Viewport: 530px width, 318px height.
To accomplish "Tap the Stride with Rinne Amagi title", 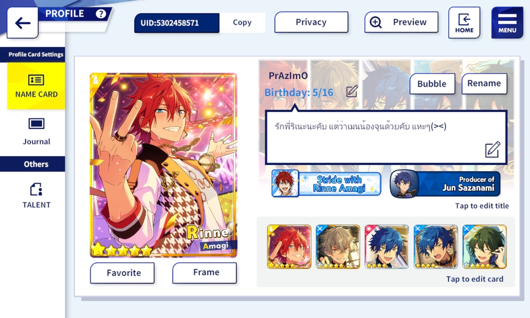I will 326,183.
